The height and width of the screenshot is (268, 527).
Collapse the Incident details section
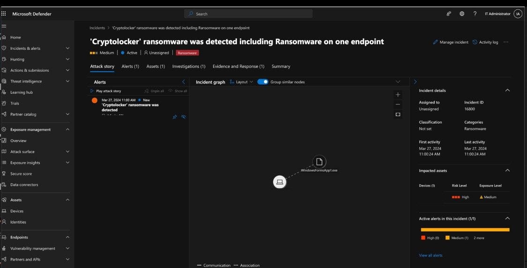507,90
